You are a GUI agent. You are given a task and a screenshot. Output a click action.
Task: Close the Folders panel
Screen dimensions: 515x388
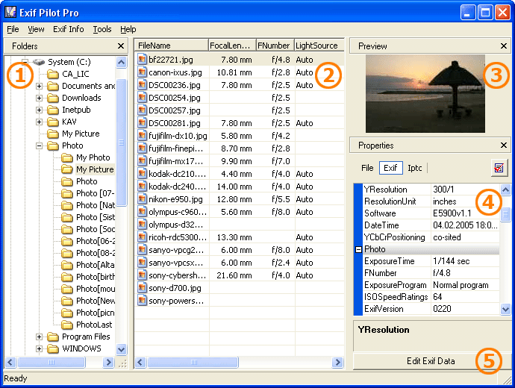pyautogui.click(x=121, y=46)
